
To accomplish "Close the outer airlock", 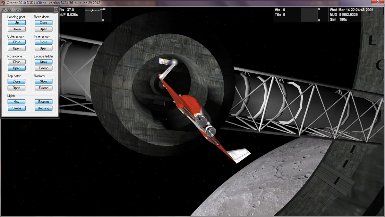I will click(x=17, y=42).
